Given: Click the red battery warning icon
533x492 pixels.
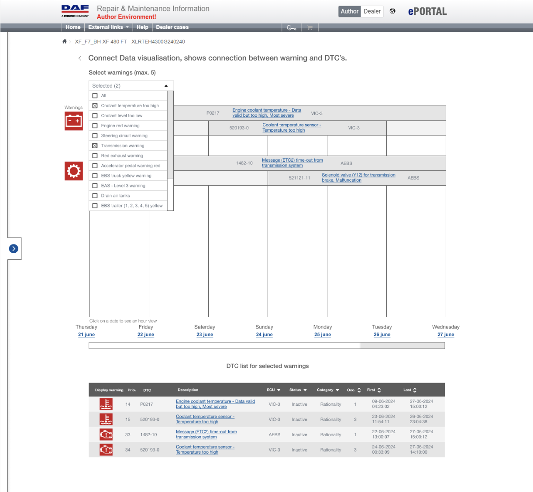Looking at the screenshot, I should [x=74, y=121].
